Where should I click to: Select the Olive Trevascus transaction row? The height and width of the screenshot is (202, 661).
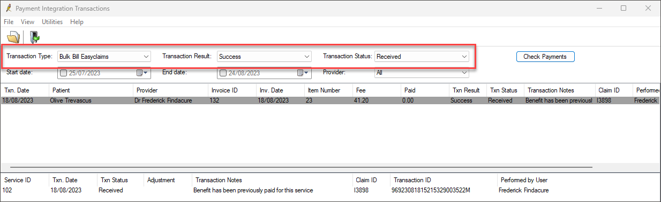[x=330, y=100]
